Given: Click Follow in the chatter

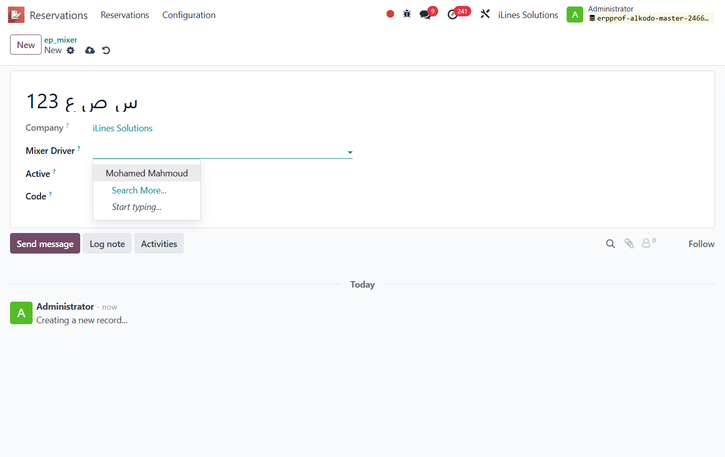Looking at the screenshot, I should (x=701, y=244).
